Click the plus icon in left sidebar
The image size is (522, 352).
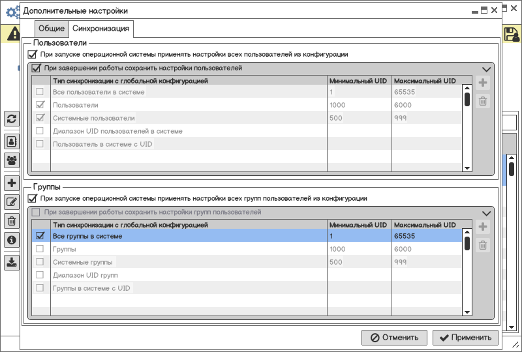pos(11,183)
